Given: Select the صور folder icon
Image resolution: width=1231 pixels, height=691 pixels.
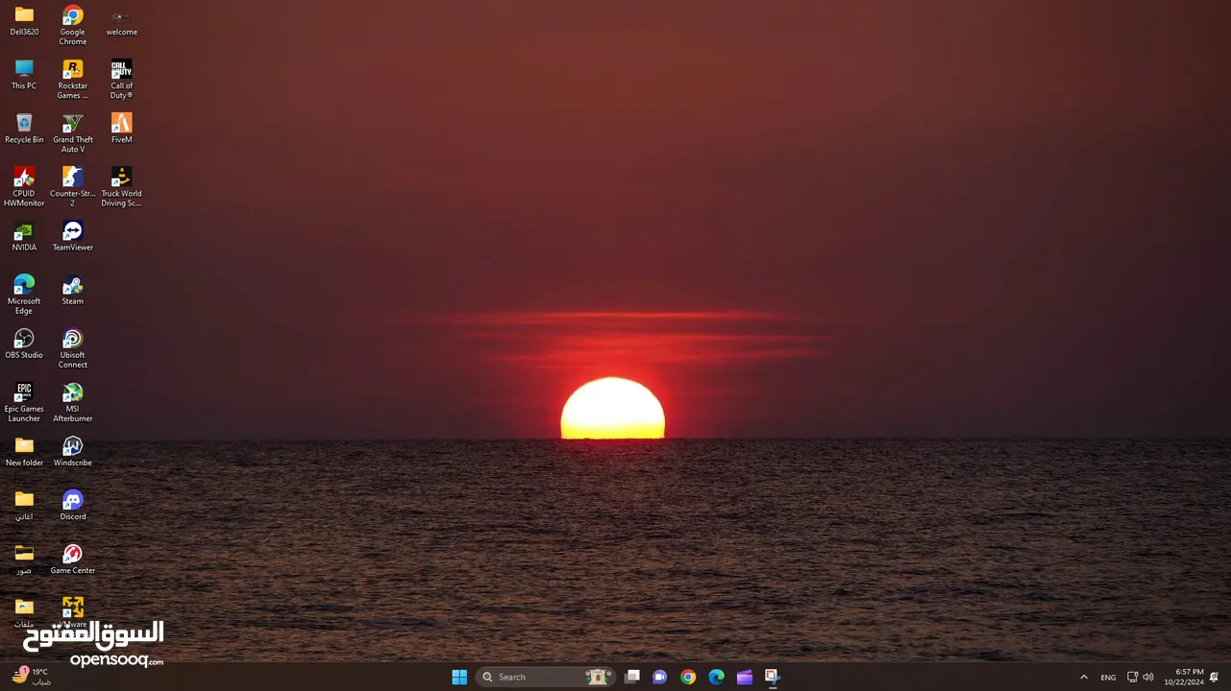Looking at the screenshot, I should (24, 559).
